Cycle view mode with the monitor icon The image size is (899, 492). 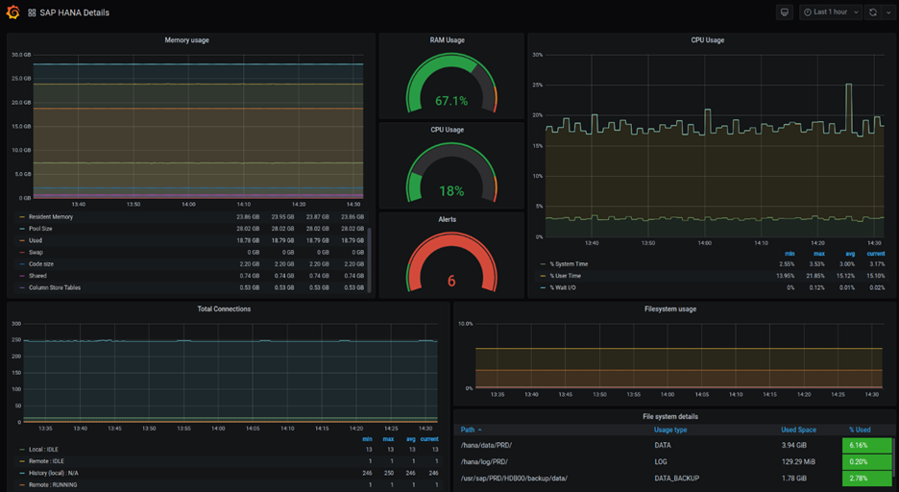(x=785, y=12)
